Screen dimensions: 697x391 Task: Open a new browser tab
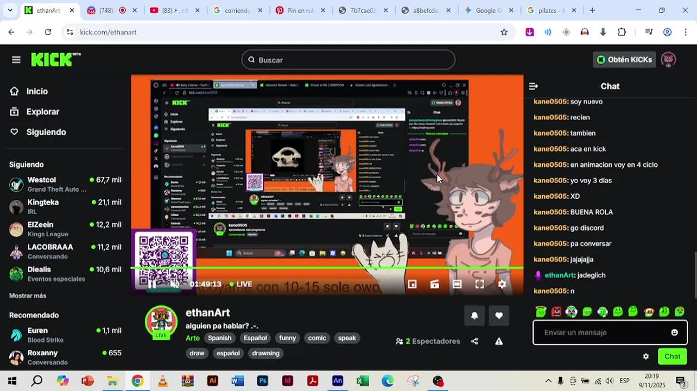(x=592, y=10)
